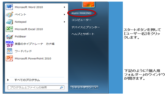The image size is (165, 99).
Task: Open WordPad using its document icon
Action: 9,51
